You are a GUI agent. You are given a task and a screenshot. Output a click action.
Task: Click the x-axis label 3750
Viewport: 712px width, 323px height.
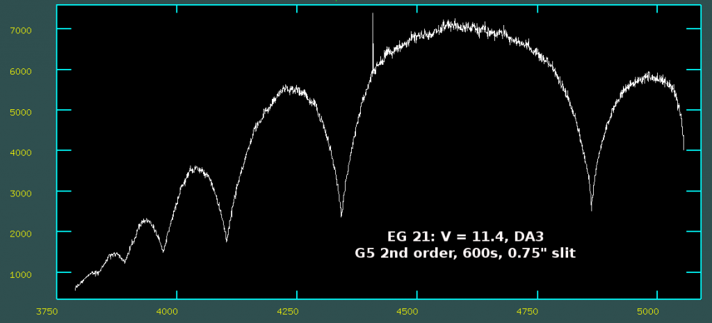click(x=47, y=312)
